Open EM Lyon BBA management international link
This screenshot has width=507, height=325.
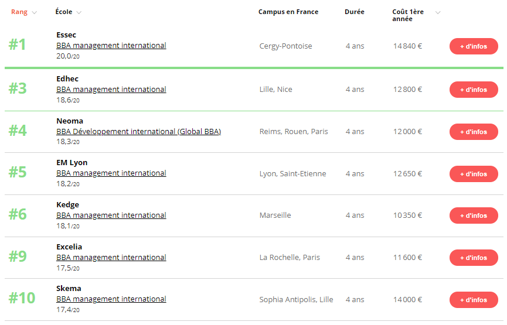click(x=111, y=173)
